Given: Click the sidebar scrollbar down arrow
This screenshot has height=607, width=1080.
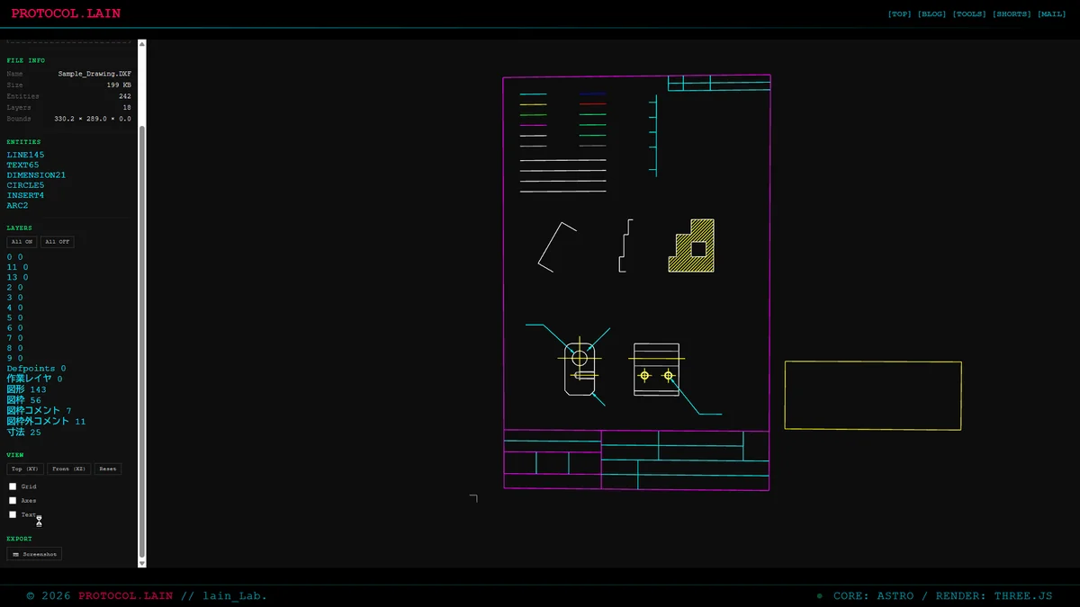Looking at the screenshot, I should [141, 563].
